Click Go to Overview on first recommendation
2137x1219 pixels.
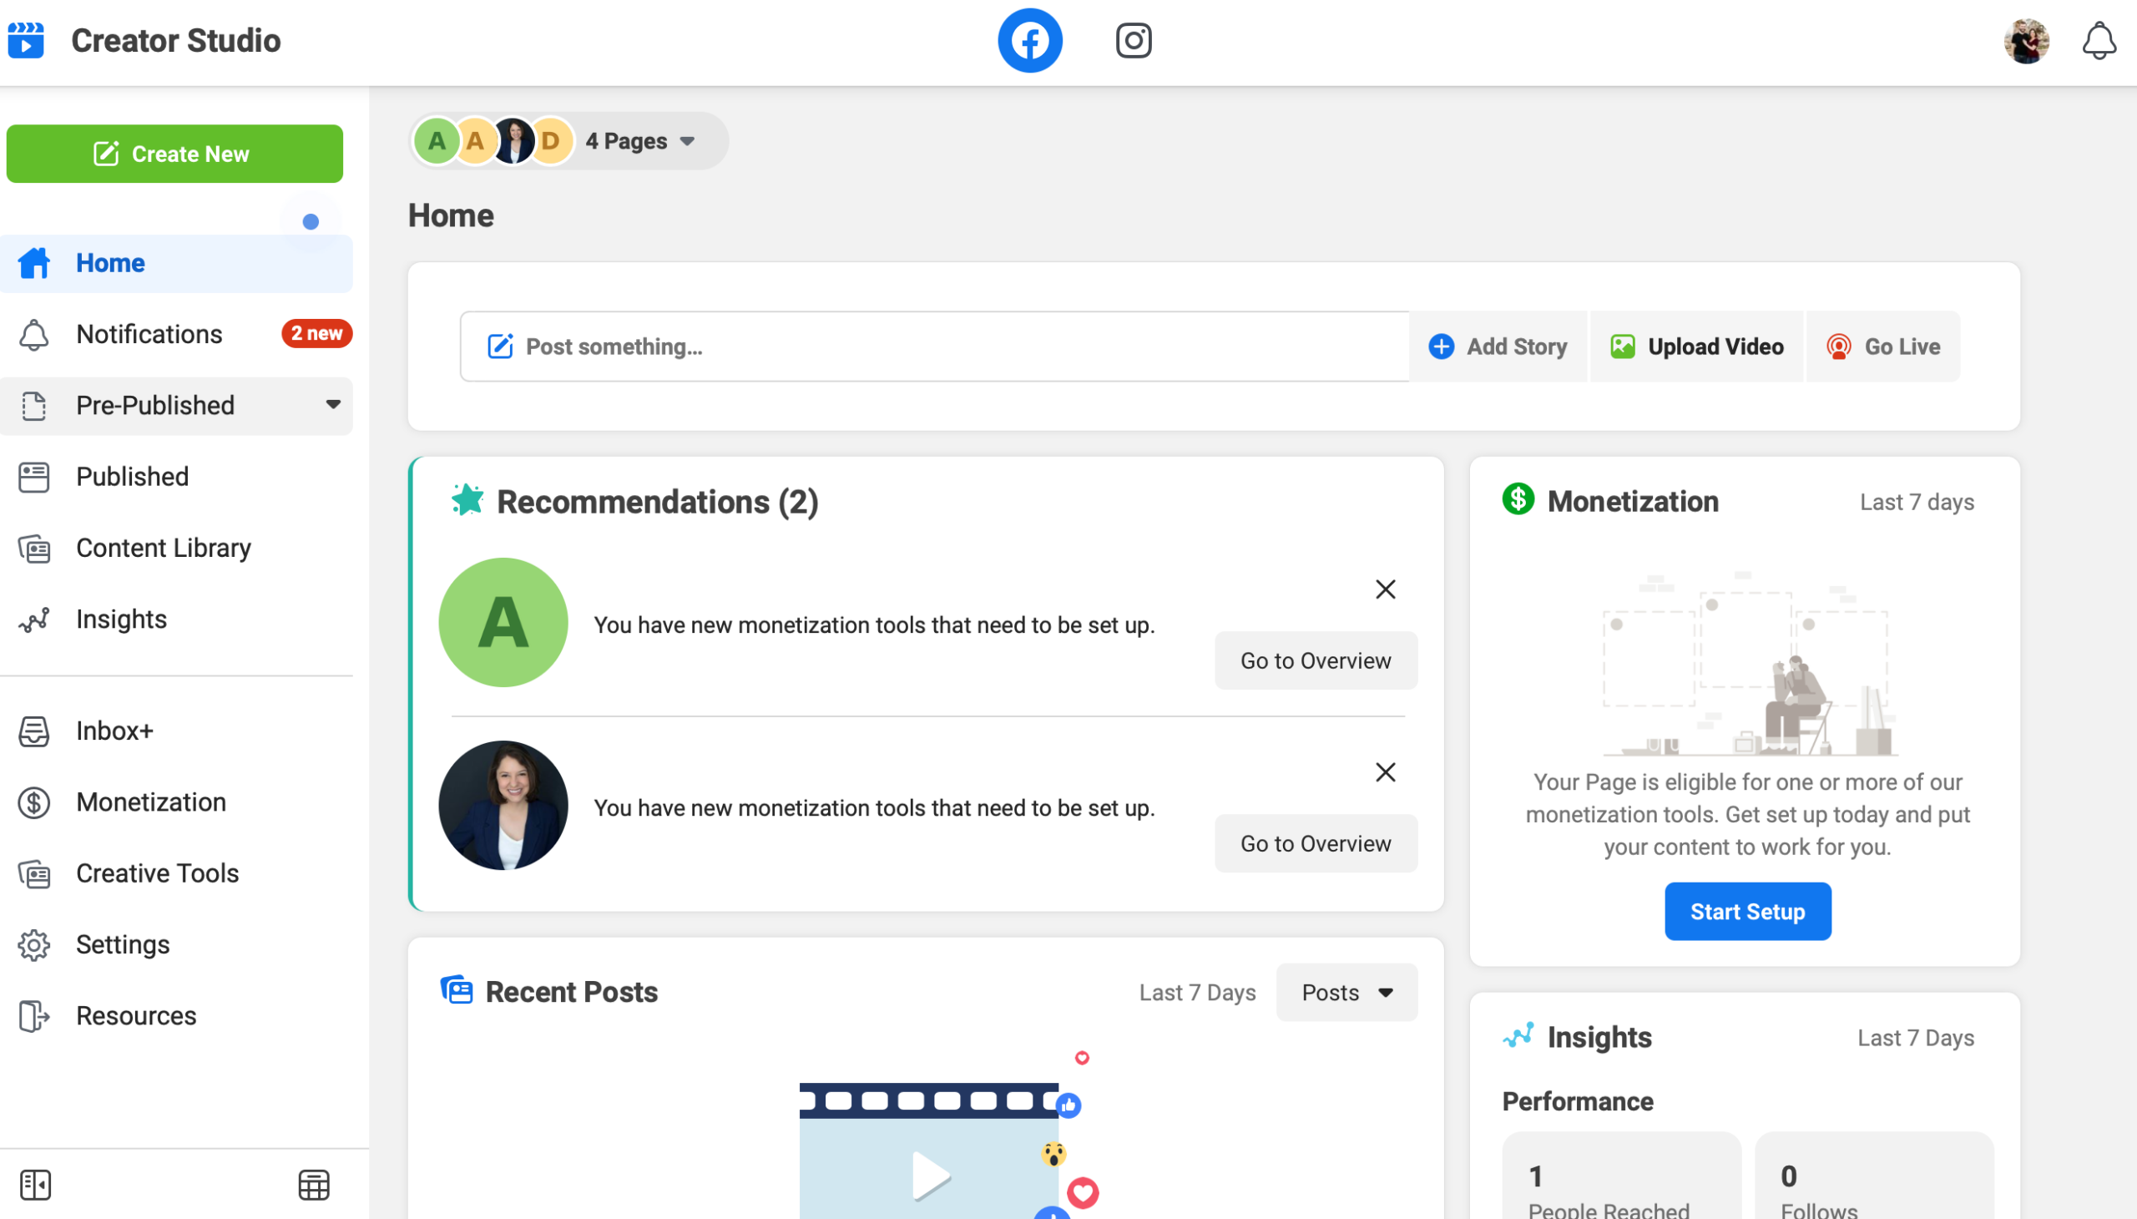(1315, 660)
